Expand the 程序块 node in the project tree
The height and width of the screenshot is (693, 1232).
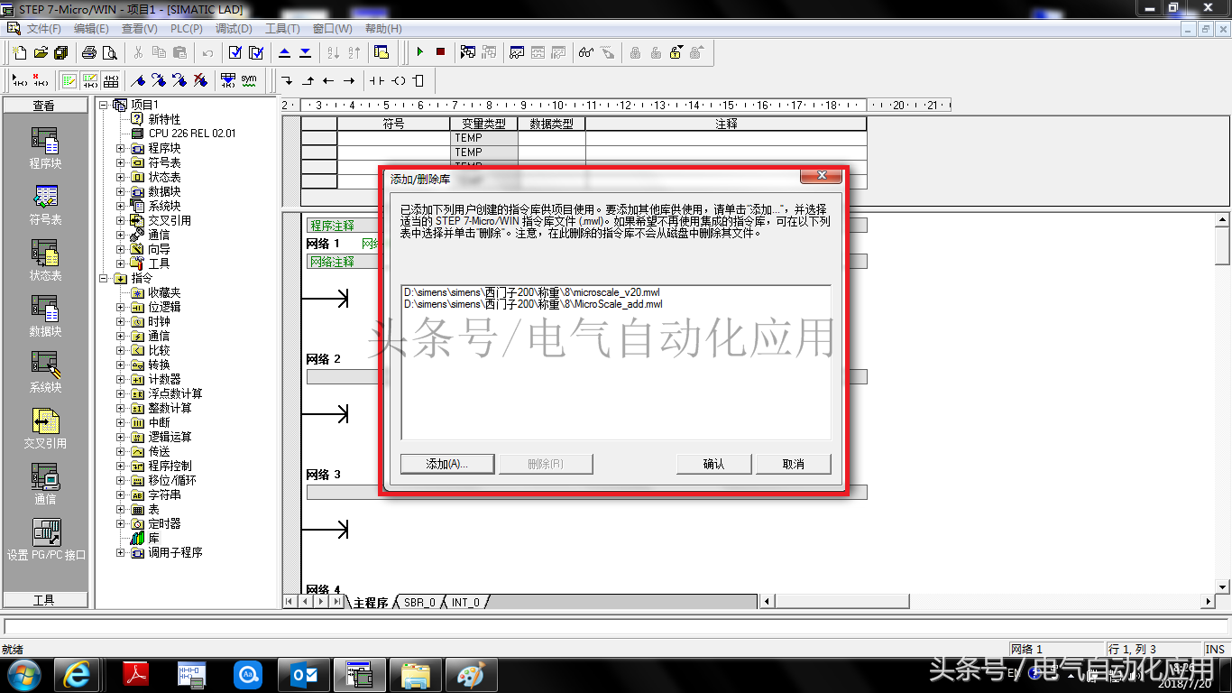coord(120,148)
